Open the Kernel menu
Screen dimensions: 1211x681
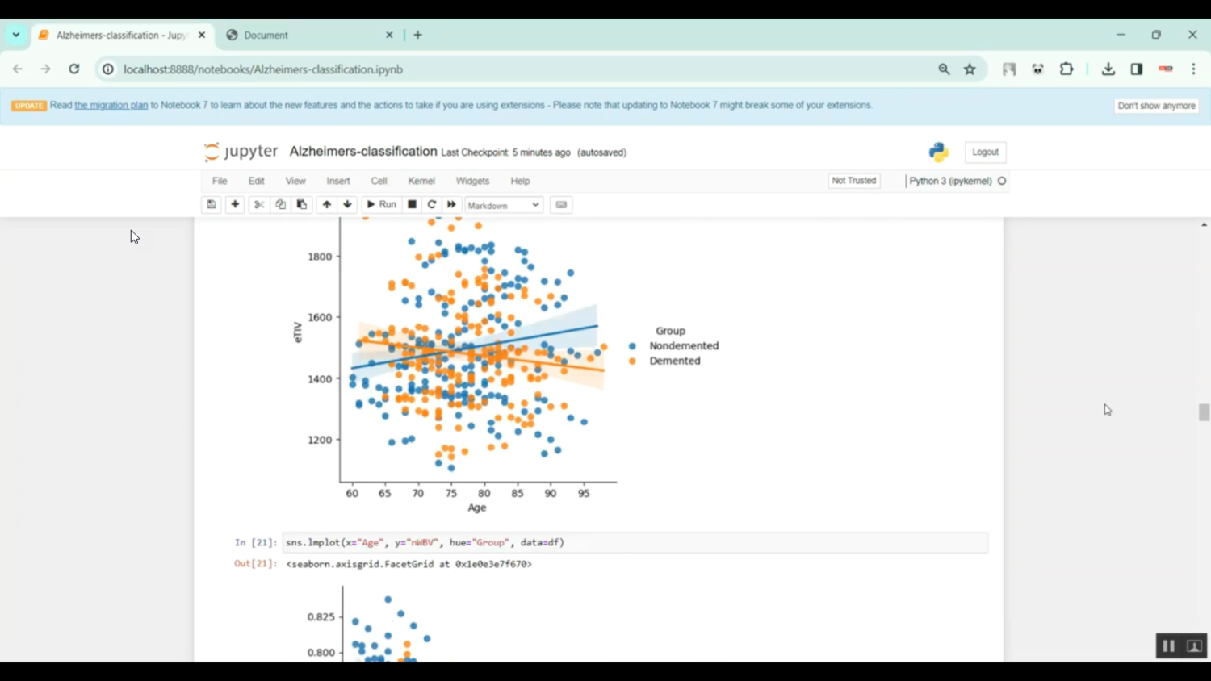[421, 181]
